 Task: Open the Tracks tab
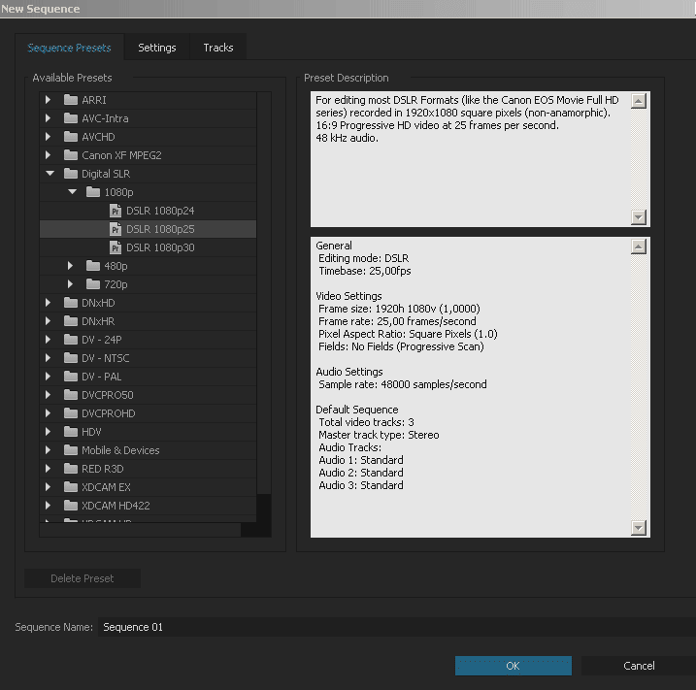click(218, 48)
